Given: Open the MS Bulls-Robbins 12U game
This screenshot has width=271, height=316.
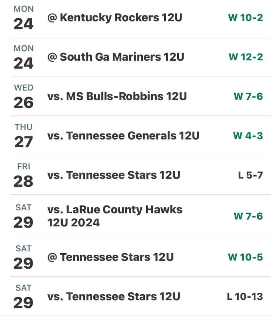Looking at the screenshot, I should tap(117, 96).
